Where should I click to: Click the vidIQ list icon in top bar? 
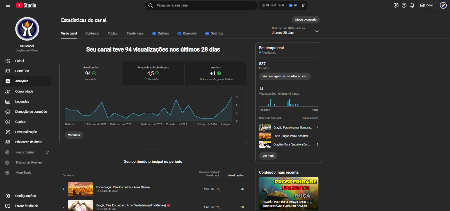point(296,5)
